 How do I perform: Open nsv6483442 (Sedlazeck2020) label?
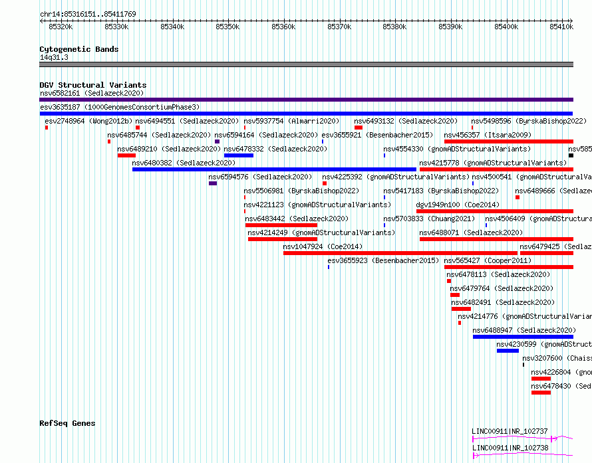click(297, 219)
